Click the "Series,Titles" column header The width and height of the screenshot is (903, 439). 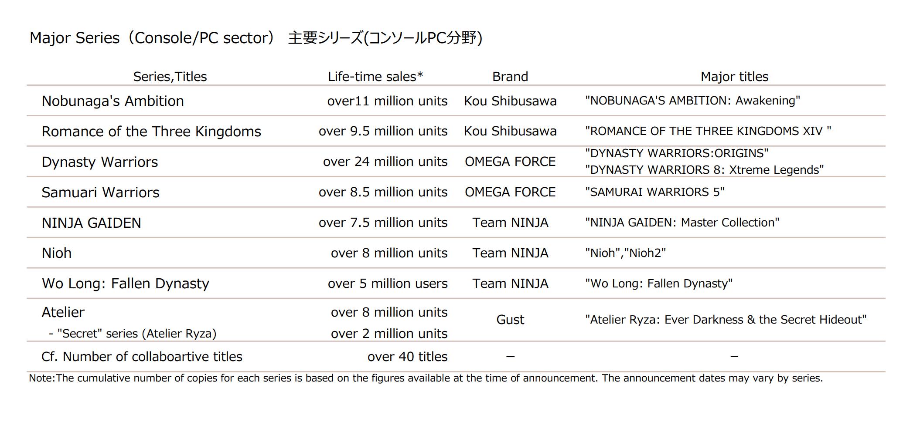tap(170, 77)
